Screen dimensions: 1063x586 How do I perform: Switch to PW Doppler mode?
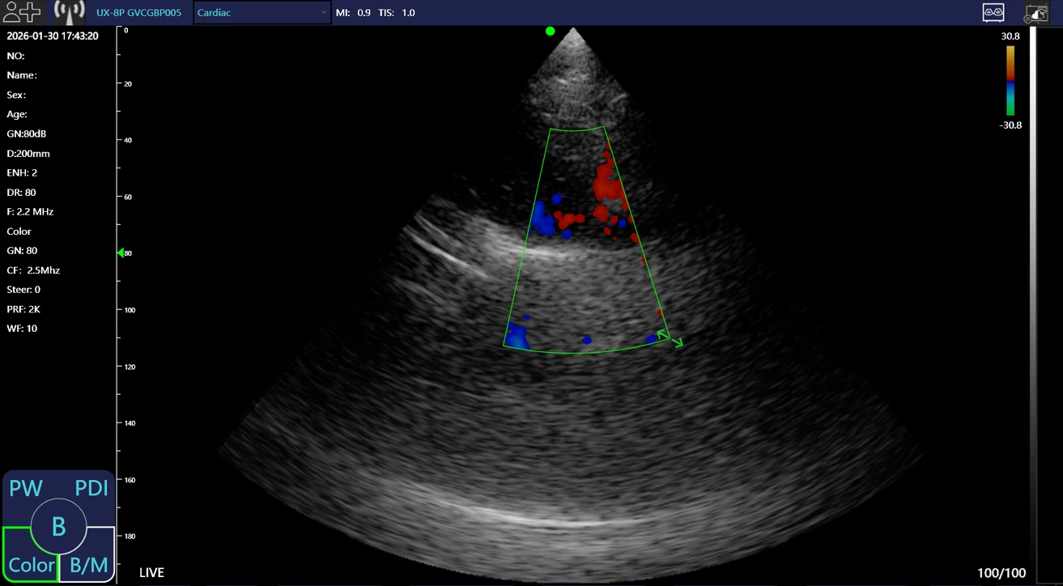click(x=25, y=488)
